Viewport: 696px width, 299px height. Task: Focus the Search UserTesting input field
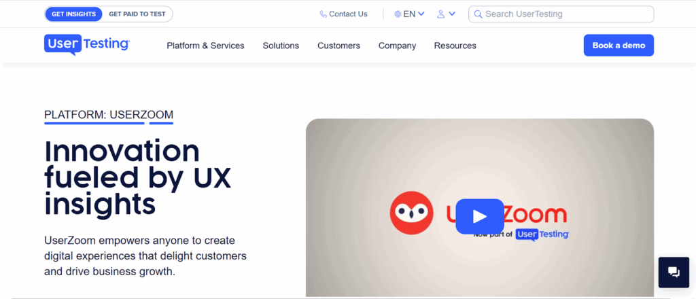pyautogui.click(x=564, y=14)
